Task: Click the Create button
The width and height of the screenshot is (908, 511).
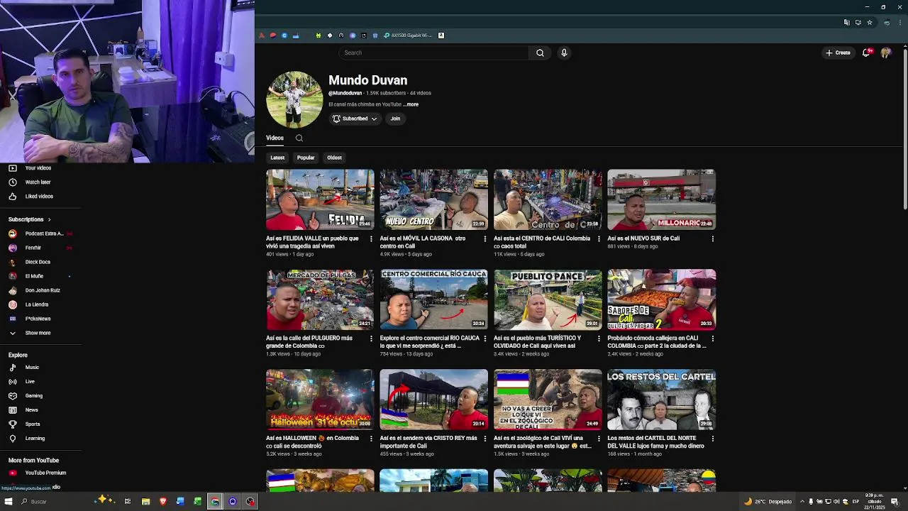Action: point(838,53)
